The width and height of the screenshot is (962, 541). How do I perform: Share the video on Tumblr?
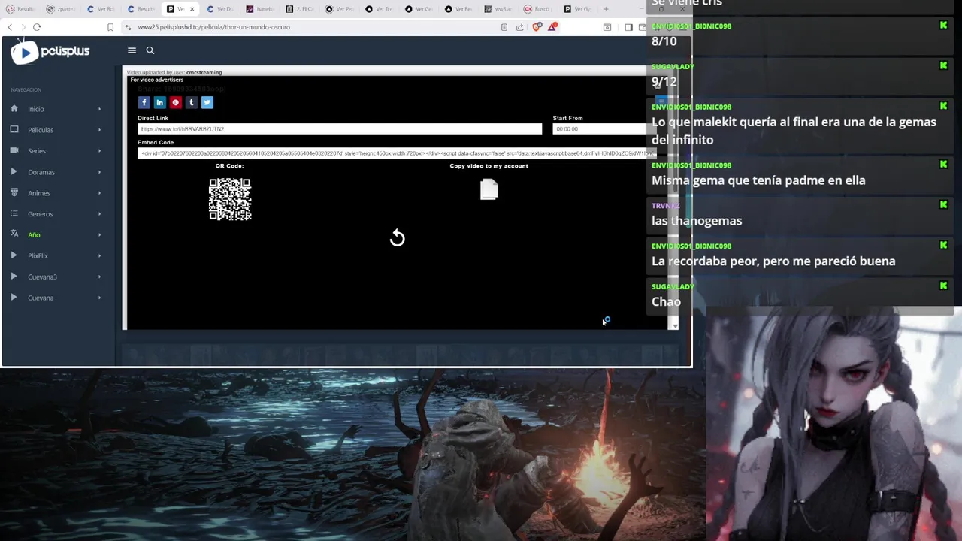(x=191, y=102)
